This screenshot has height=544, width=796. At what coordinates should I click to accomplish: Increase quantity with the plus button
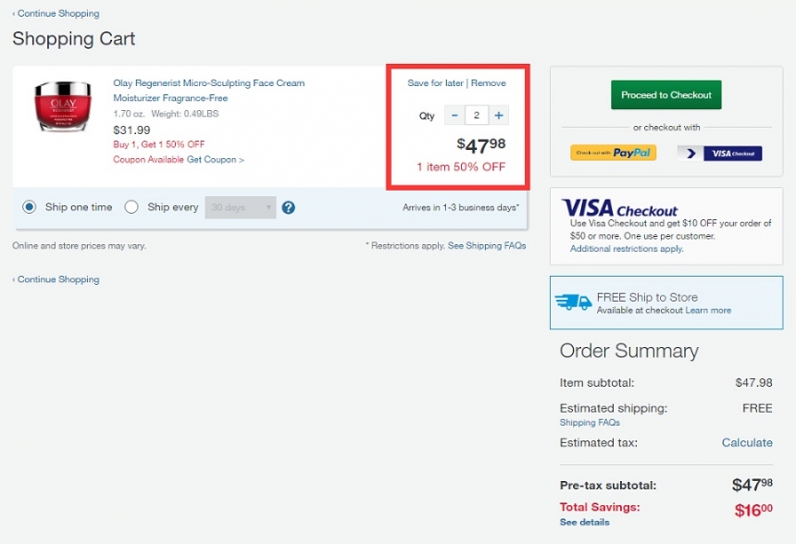pyautogui.click(x=500, y=116)
